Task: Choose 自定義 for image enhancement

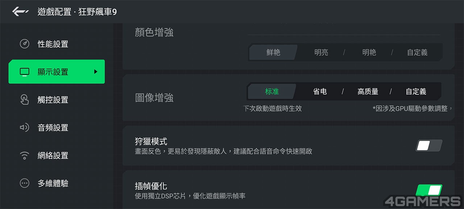Action: [416, 91]
